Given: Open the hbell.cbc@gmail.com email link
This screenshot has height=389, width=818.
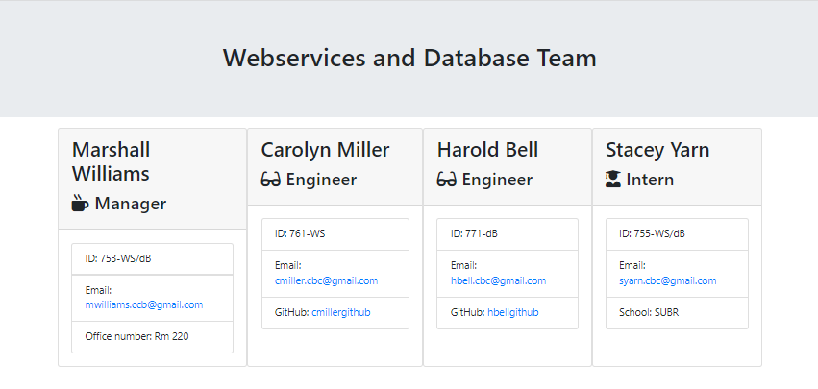Looking at the screenshot, I should point(498,280).
